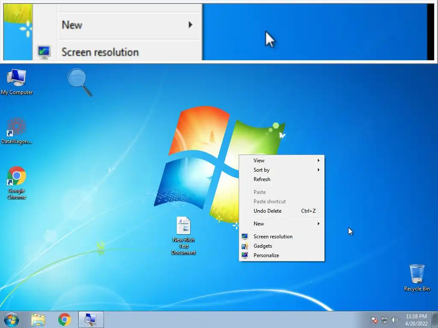Image resolution: width=438 pixels, height=328 pixels.
Task: Choose Undo Delete from the context menu
Action: pyautogui.click(x=282, y=211)
